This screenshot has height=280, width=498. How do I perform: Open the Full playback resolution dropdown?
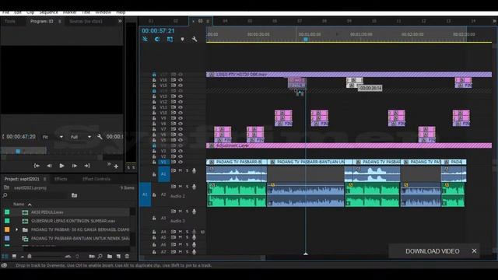[81, 137]
